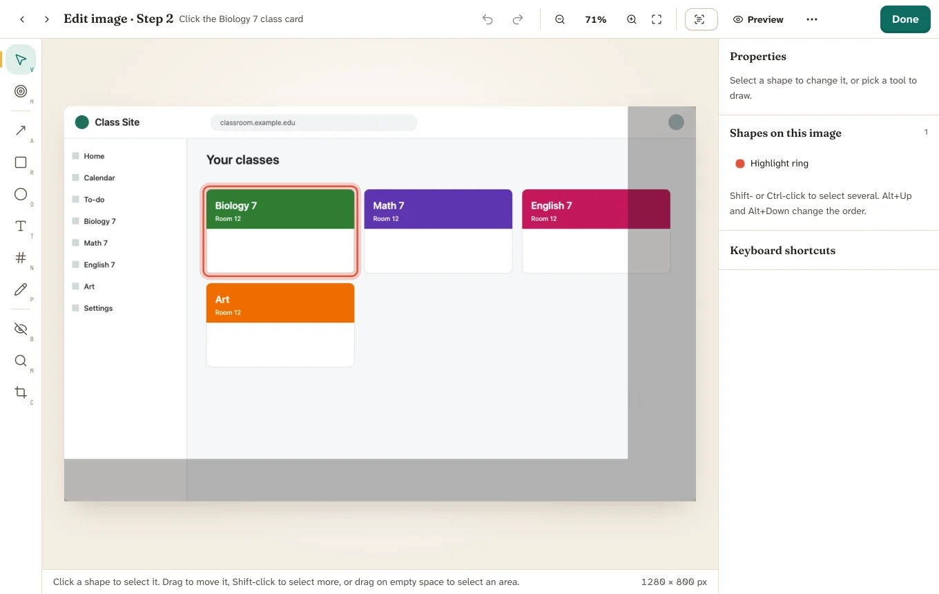Select the Blur hide tool

tap(21, 329)
